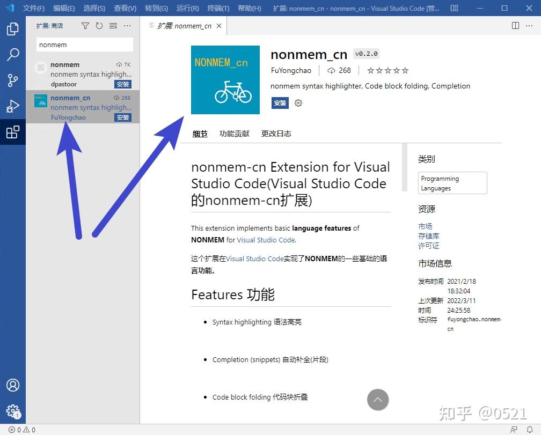Open the Visual Studio Code link

266,240
